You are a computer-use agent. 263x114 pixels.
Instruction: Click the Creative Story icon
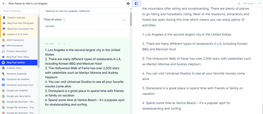(3, 68)
